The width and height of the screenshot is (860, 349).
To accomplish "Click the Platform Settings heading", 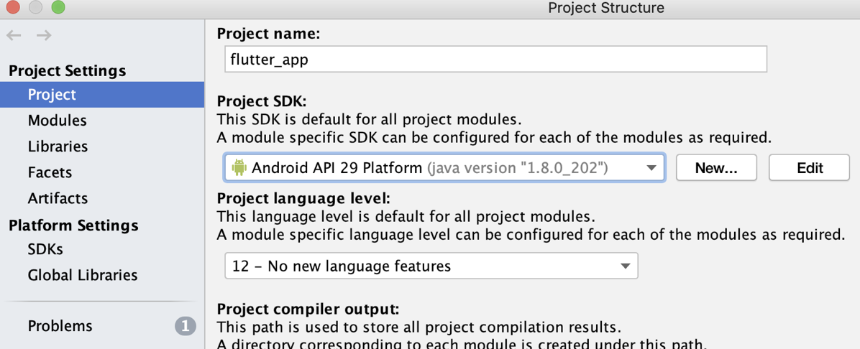I will click(x=73, y=225).
